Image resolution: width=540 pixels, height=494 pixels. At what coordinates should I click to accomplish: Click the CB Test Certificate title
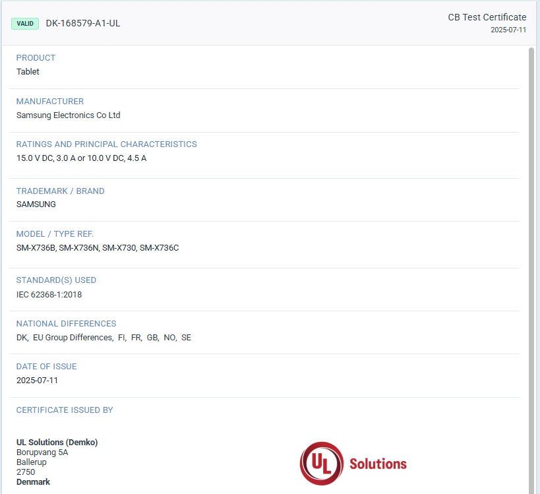[x=487, y=17]
